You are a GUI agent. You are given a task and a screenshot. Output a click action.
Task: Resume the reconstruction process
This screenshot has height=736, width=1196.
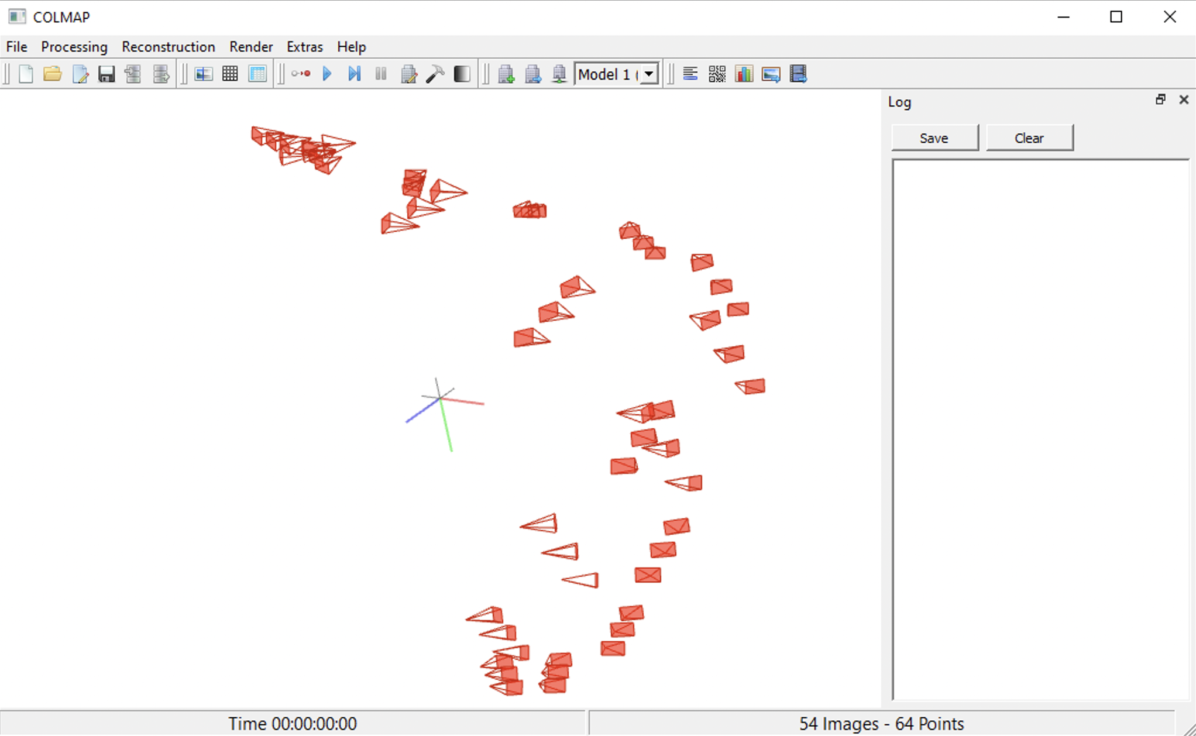tap(327, 74)
